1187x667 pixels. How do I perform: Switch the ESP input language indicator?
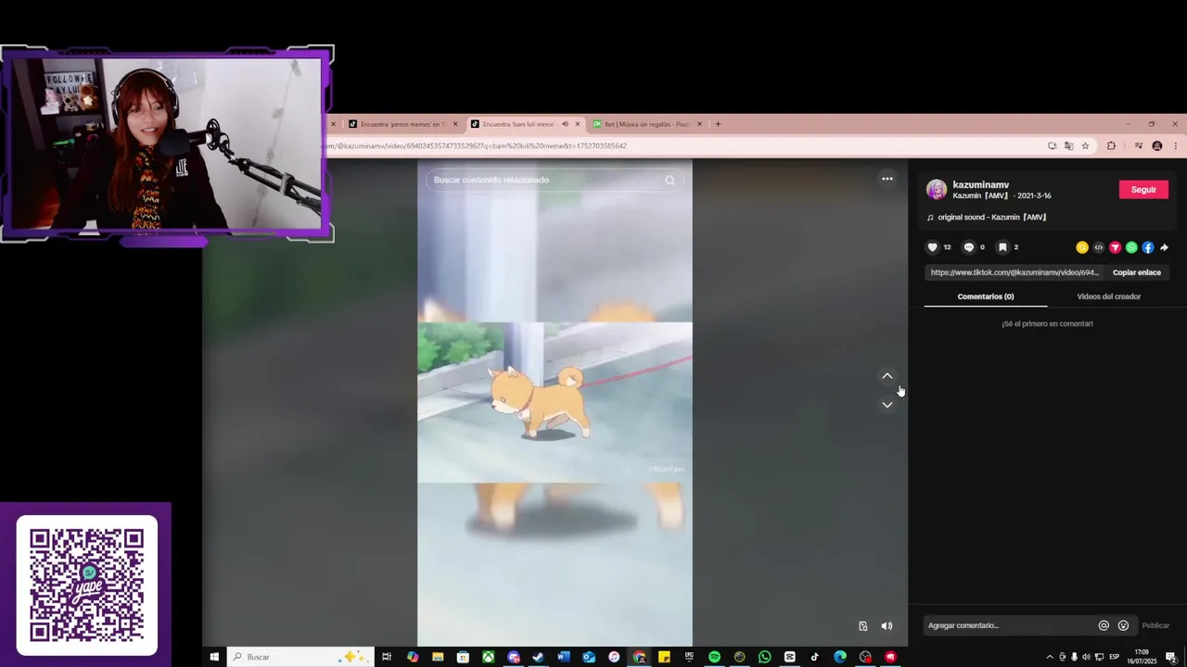[x=1115, y=657]
